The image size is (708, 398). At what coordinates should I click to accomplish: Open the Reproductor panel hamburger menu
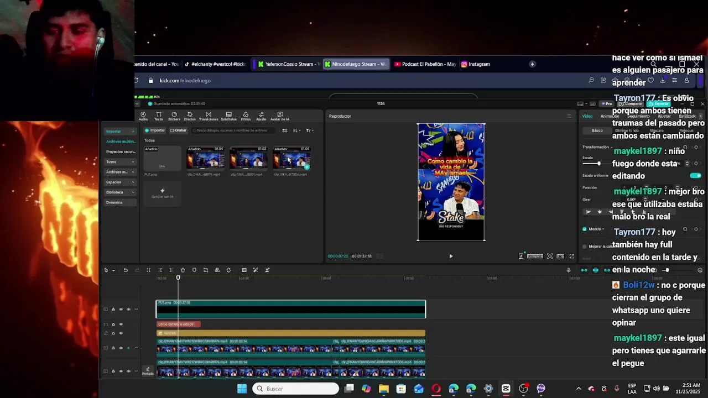click(569, 116)
